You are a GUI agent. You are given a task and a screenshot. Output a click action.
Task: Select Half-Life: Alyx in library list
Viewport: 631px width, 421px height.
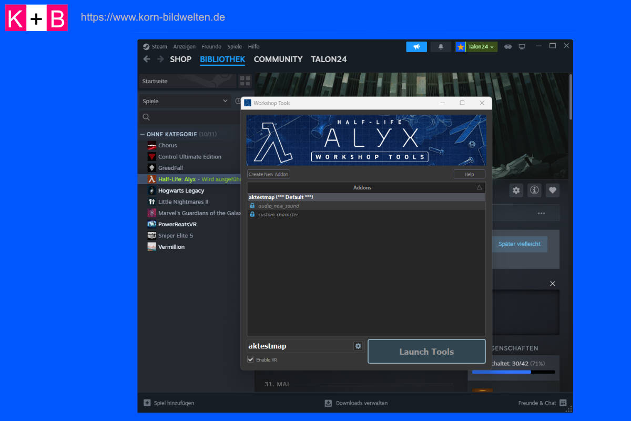click(x=189, y=179)
